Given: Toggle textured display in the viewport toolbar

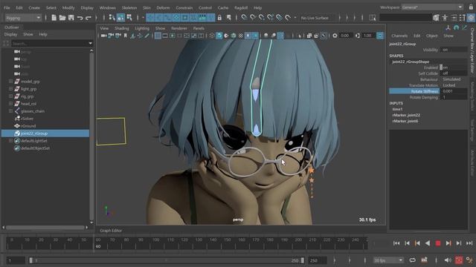Looking at the screenshot, I should (241, 36).
